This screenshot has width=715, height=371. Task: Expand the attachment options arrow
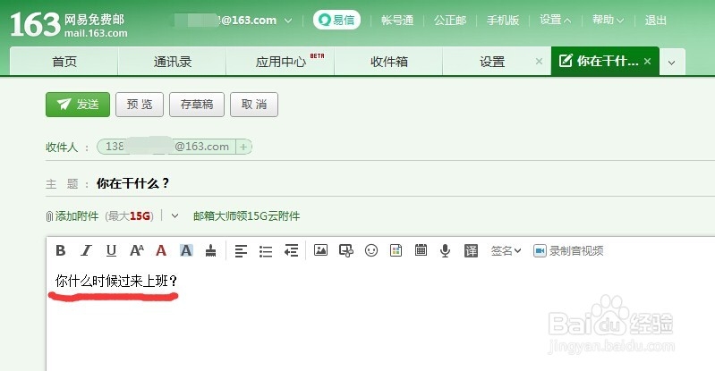pyautogui.click(x=174, y=216)
